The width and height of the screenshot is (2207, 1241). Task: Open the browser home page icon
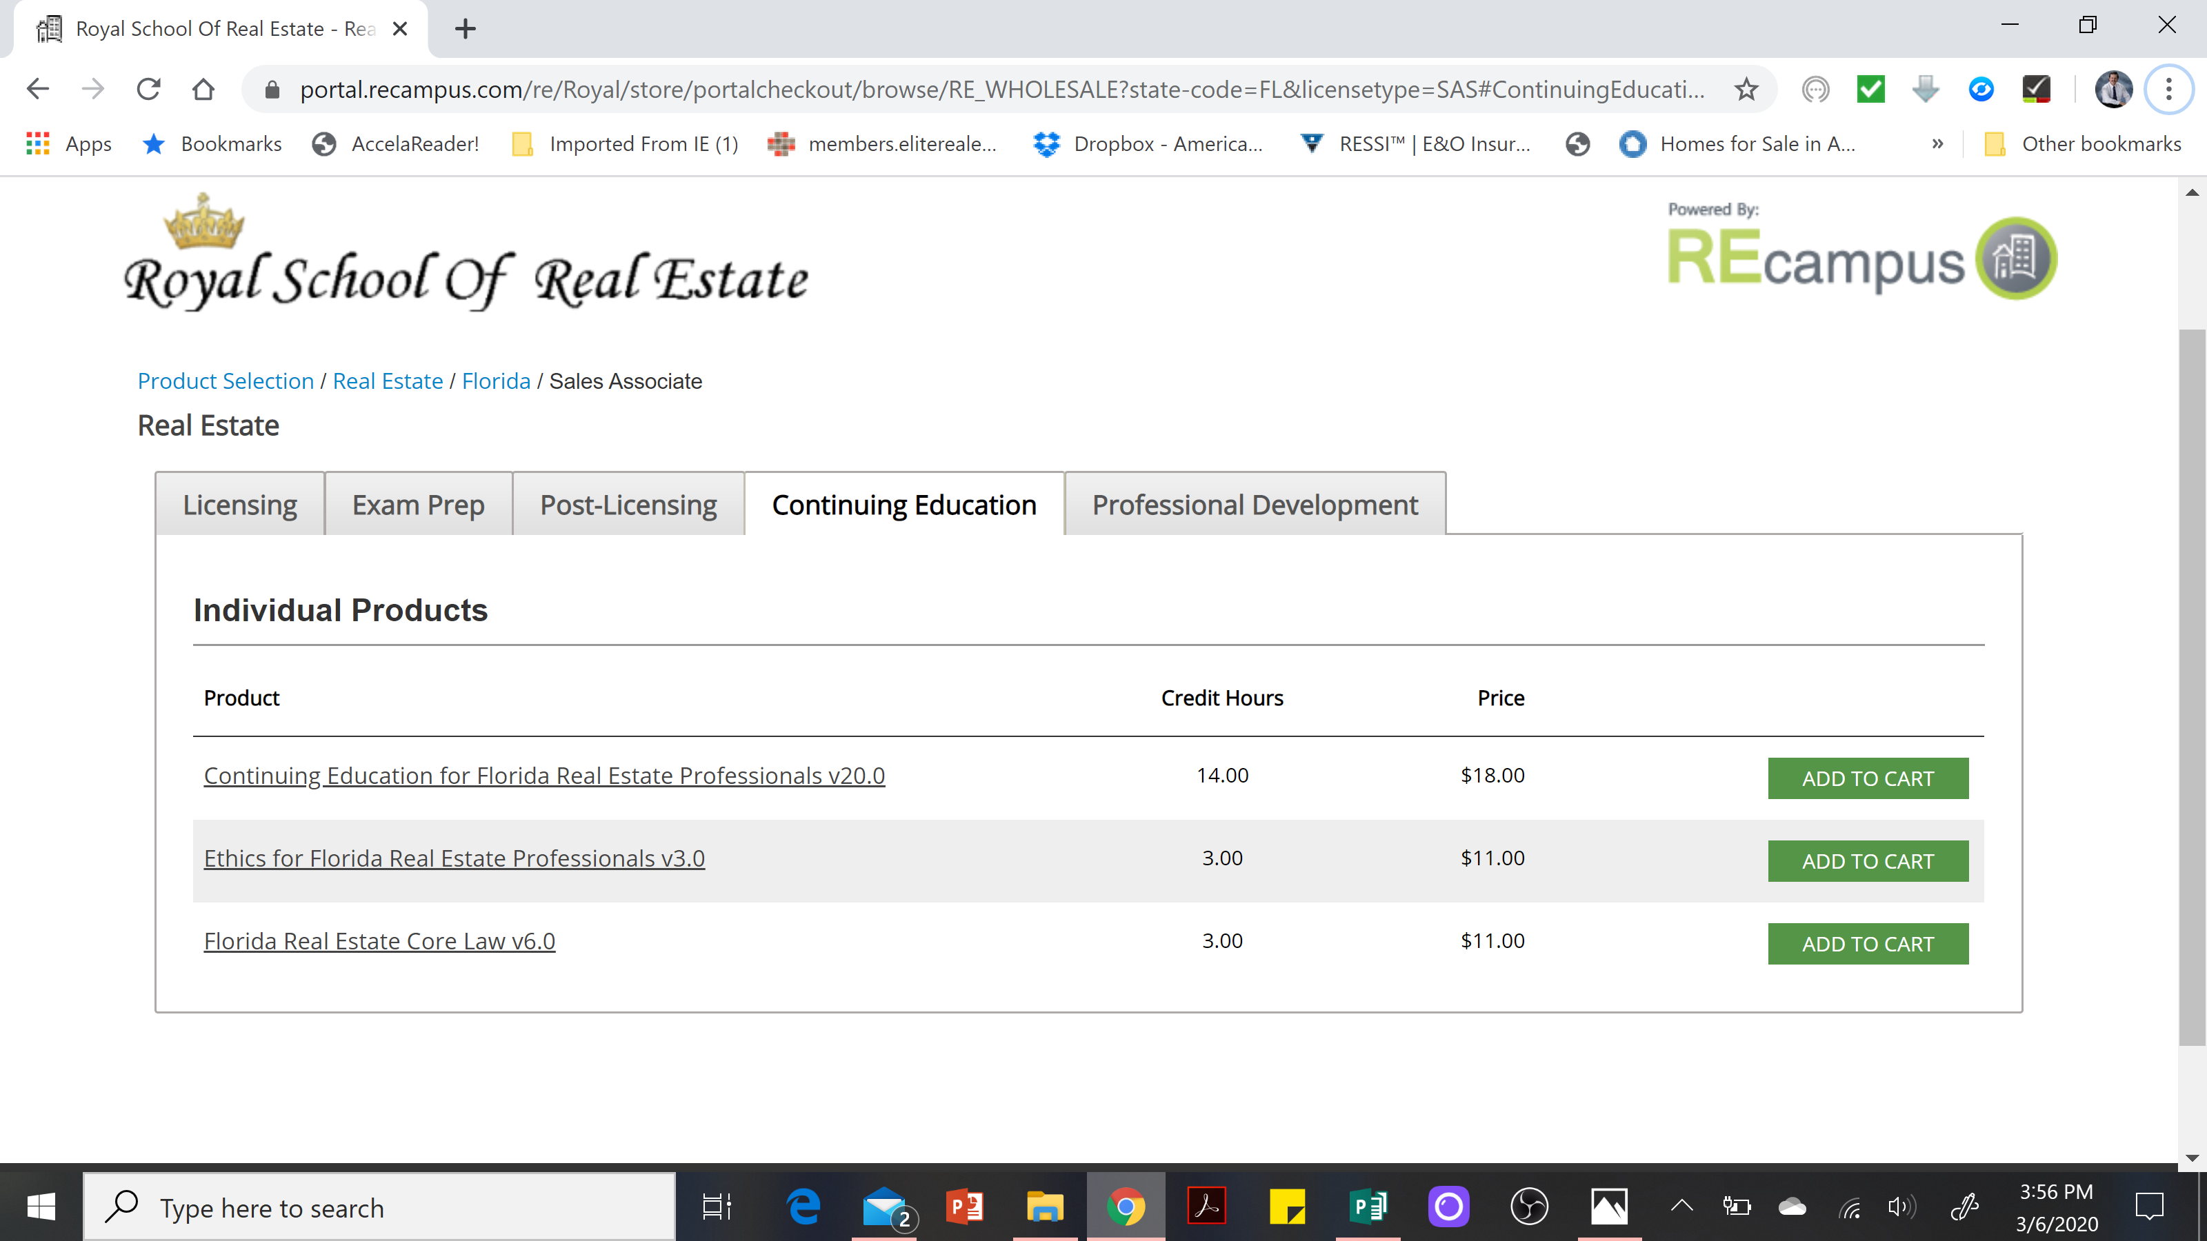tap(203, 89)
